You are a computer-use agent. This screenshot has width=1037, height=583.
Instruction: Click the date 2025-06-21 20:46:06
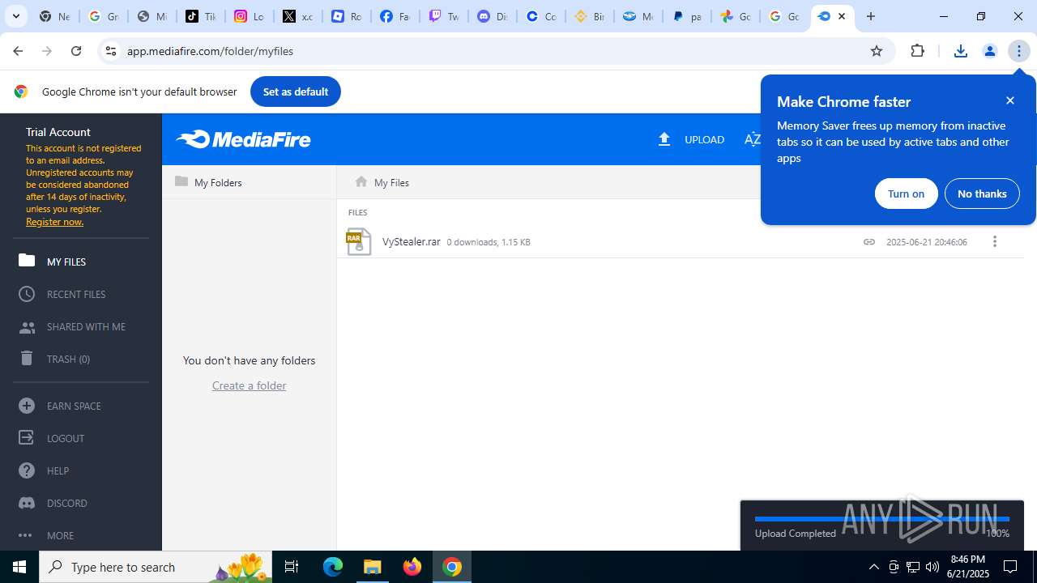coord(927,242)
